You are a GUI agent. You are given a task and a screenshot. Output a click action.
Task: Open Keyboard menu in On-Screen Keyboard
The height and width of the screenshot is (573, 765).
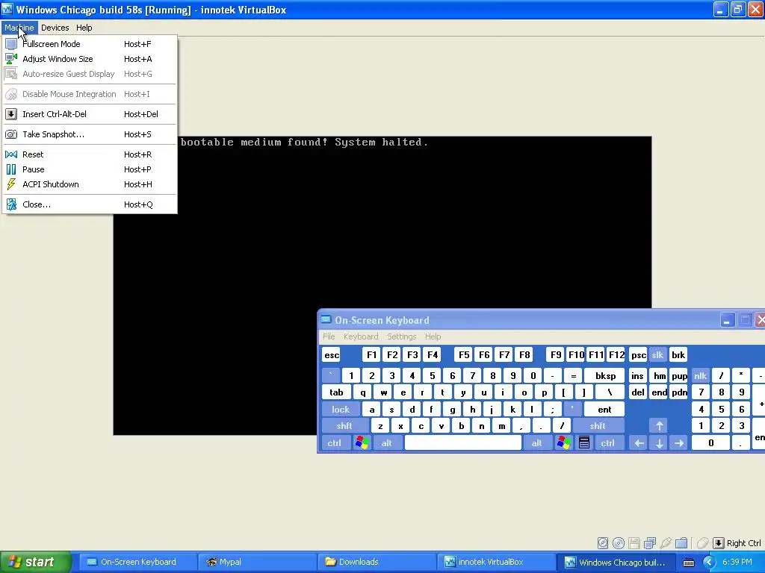[361, 336]
